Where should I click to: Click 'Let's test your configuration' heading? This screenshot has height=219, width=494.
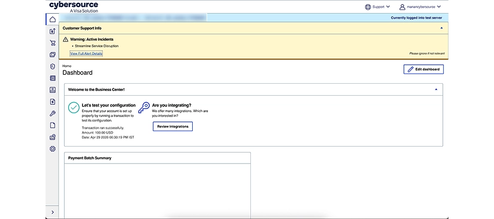click(109, 105)
